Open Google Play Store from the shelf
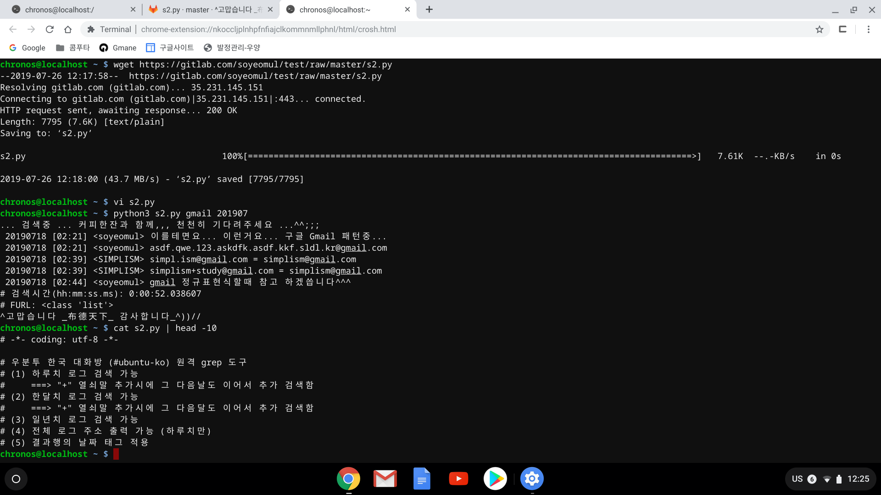The width and height of the screenshot is (881, 495). [x=495, y=478]
